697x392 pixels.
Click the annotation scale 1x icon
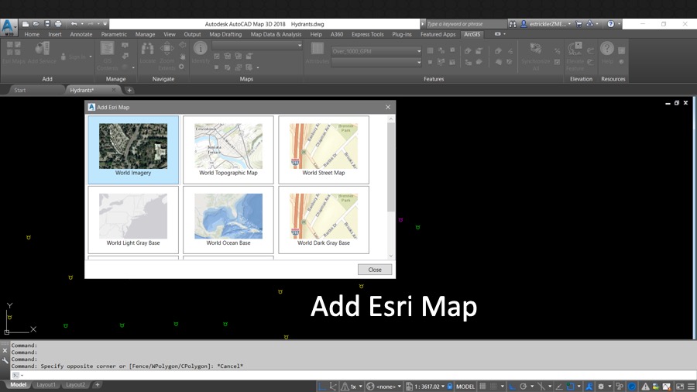(x=345, y=387)
